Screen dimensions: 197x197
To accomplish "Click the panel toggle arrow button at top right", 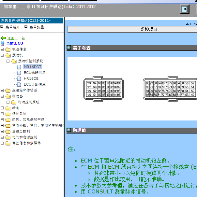I will coord(185,9).
